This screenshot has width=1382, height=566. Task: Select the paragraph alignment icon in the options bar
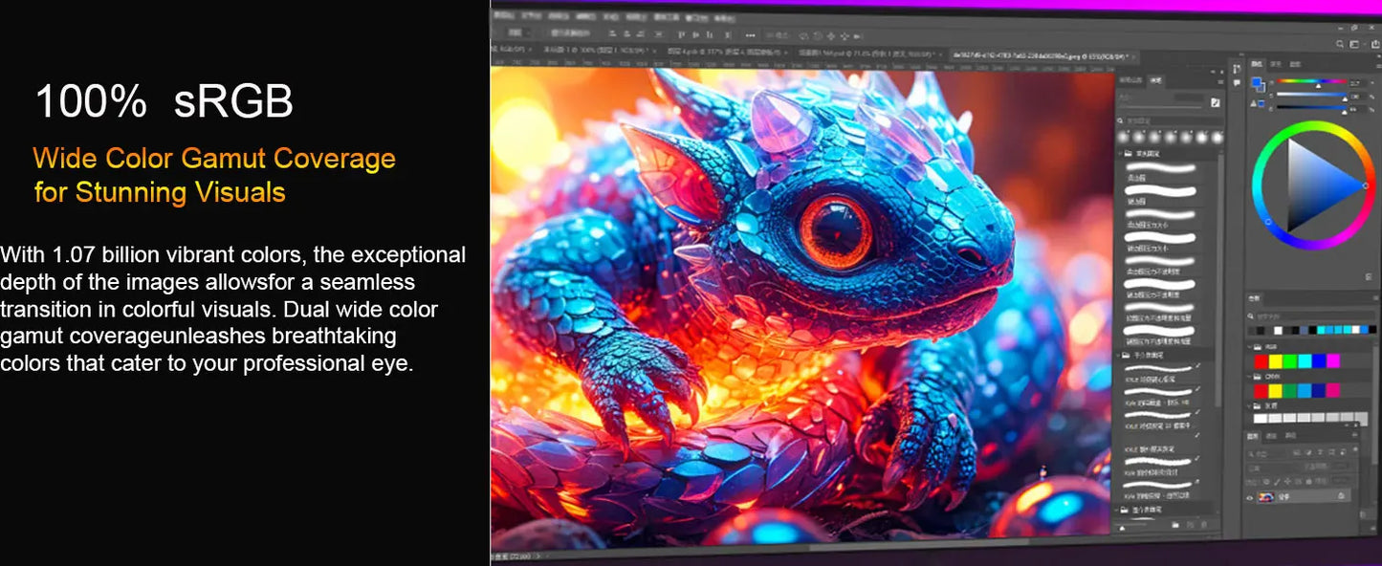pyautogui.click(x=612, y=33)
